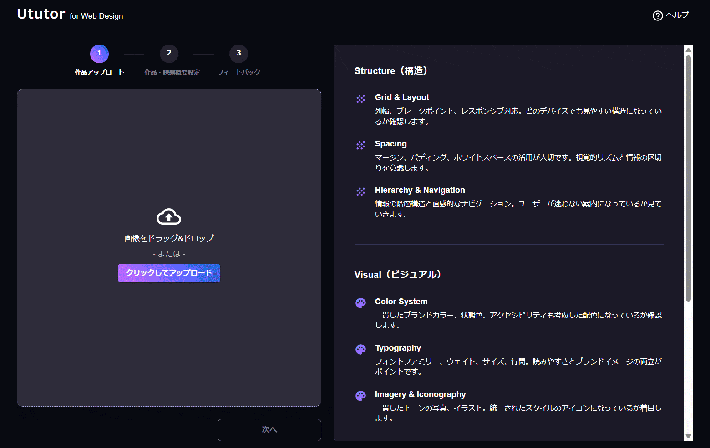Image resolution: width=710 pixels, height=448 pixels.
Task: Click the Ututor logo
Action: [x=41, y=14]
